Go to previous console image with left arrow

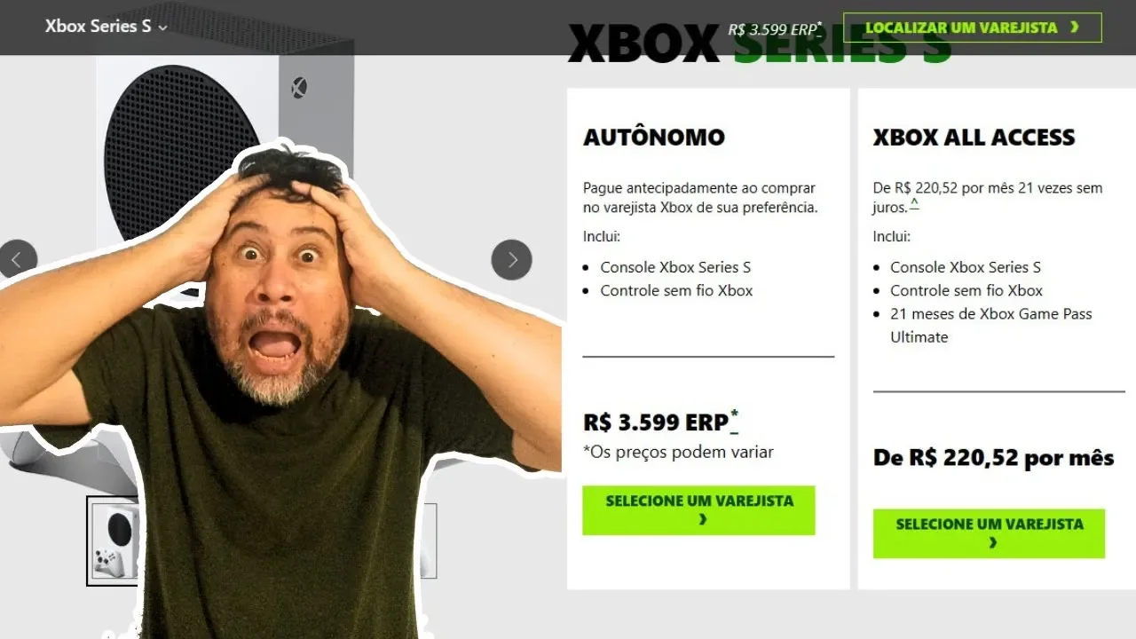tap(17, 260)
